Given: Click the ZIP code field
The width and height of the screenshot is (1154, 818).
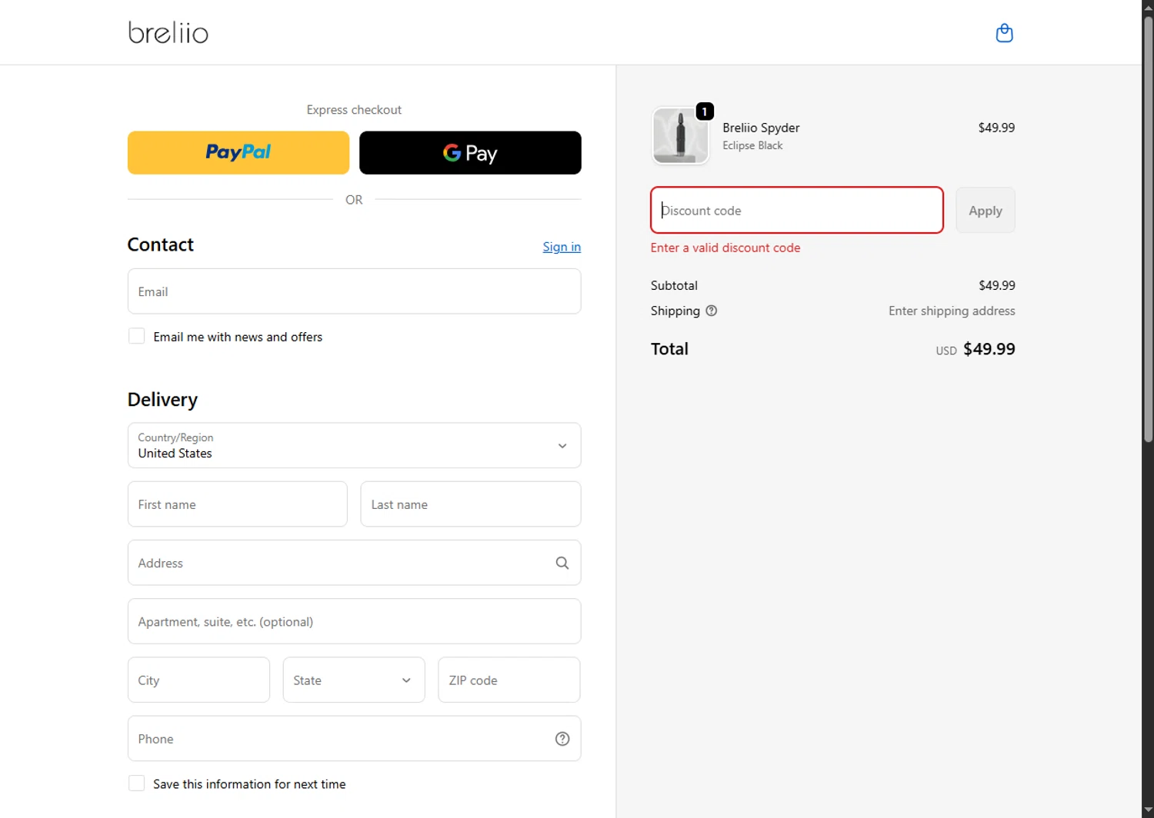Looking at the screenshot, I should pos(509,680).
